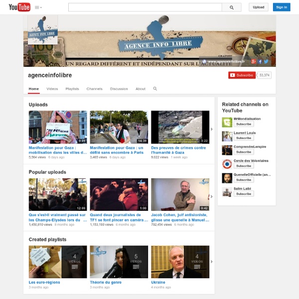Open MrMondialisation channel avatar

coord(227,122)
